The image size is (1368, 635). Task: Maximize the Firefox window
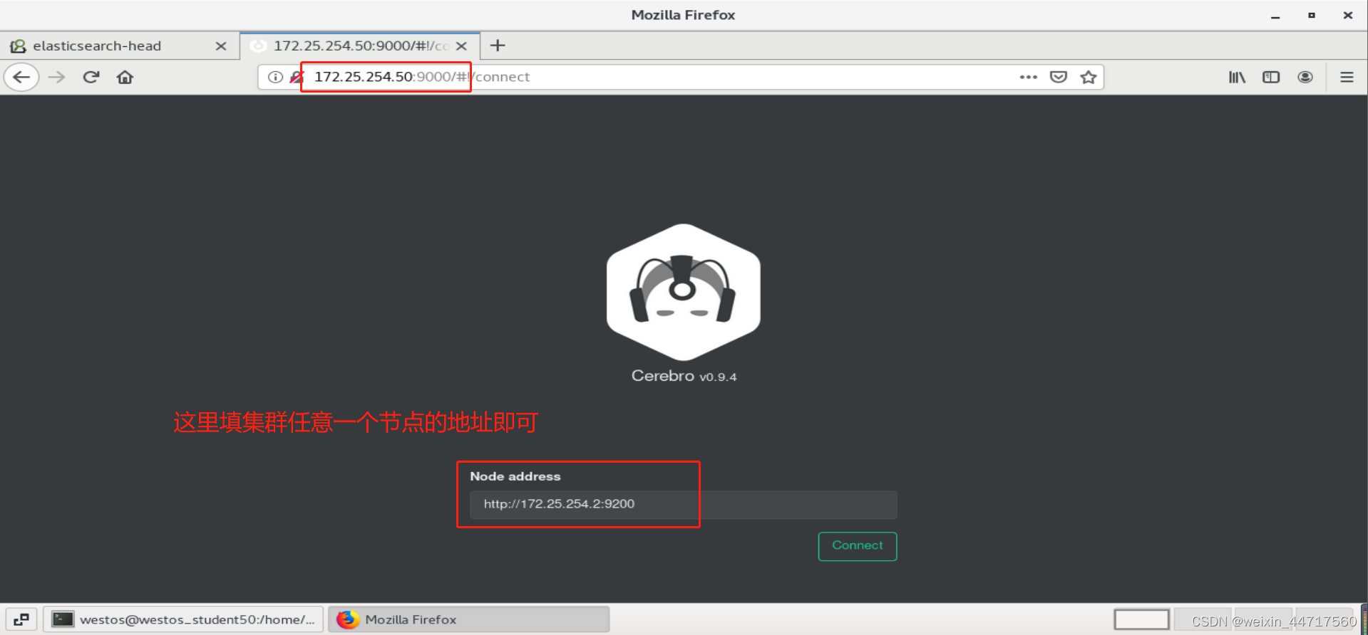[x=1311, y=15]
